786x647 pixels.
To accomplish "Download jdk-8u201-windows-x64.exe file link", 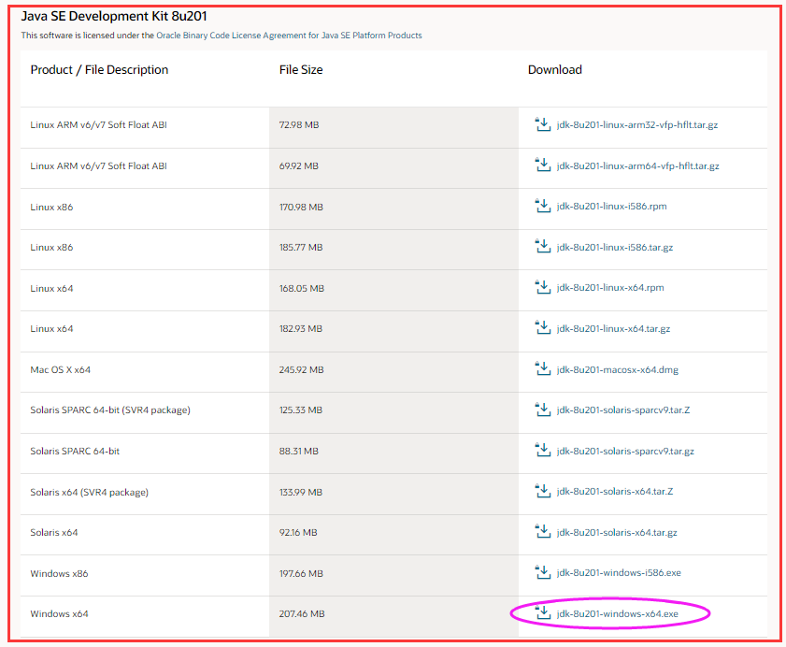I will click(617, 614).
